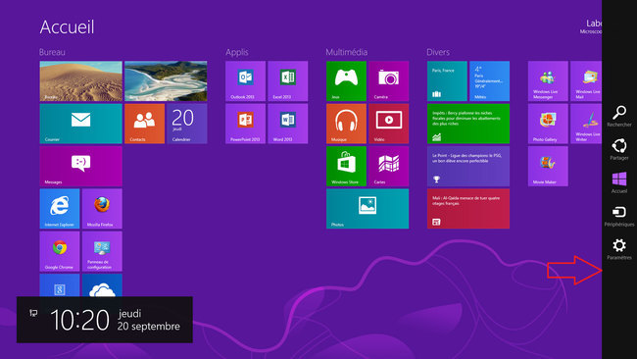Open the Caméra tile

tap(388, 80)
